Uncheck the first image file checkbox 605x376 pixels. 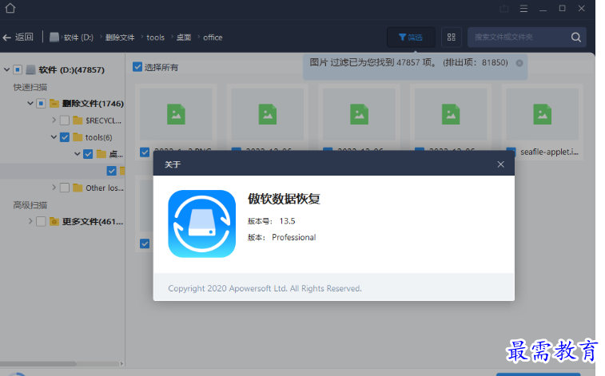click(x=145, y=152)
